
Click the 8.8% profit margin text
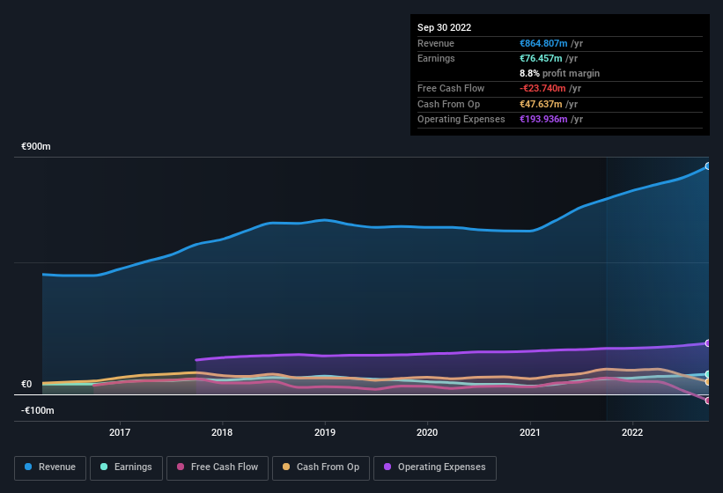[559, 73]
